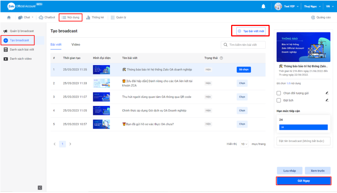Click the Quản lý broadcast megaphone icon
337x193 pixels.
tap(6, 31)
